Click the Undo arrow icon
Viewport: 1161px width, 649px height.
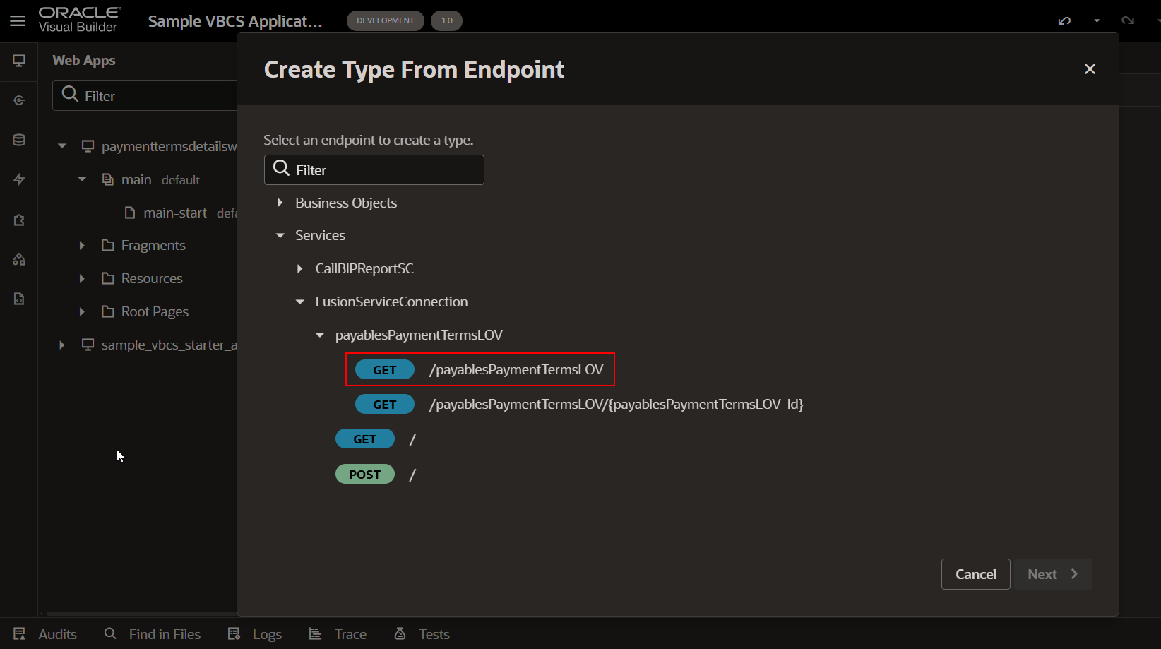1064,20
